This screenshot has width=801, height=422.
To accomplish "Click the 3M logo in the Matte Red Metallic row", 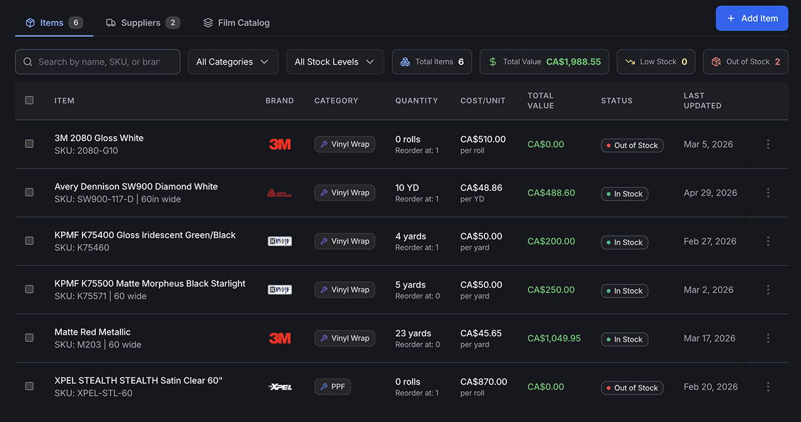I will (280, 338).
